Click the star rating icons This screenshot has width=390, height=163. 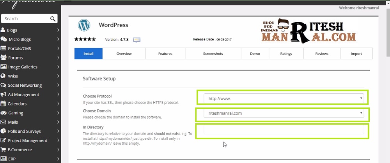click(x=85, y=39)
